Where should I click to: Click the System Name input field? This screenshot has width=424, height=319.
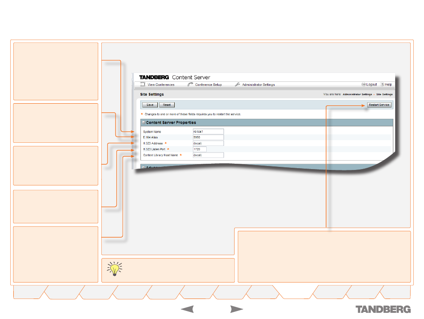[x=208, y=131]
